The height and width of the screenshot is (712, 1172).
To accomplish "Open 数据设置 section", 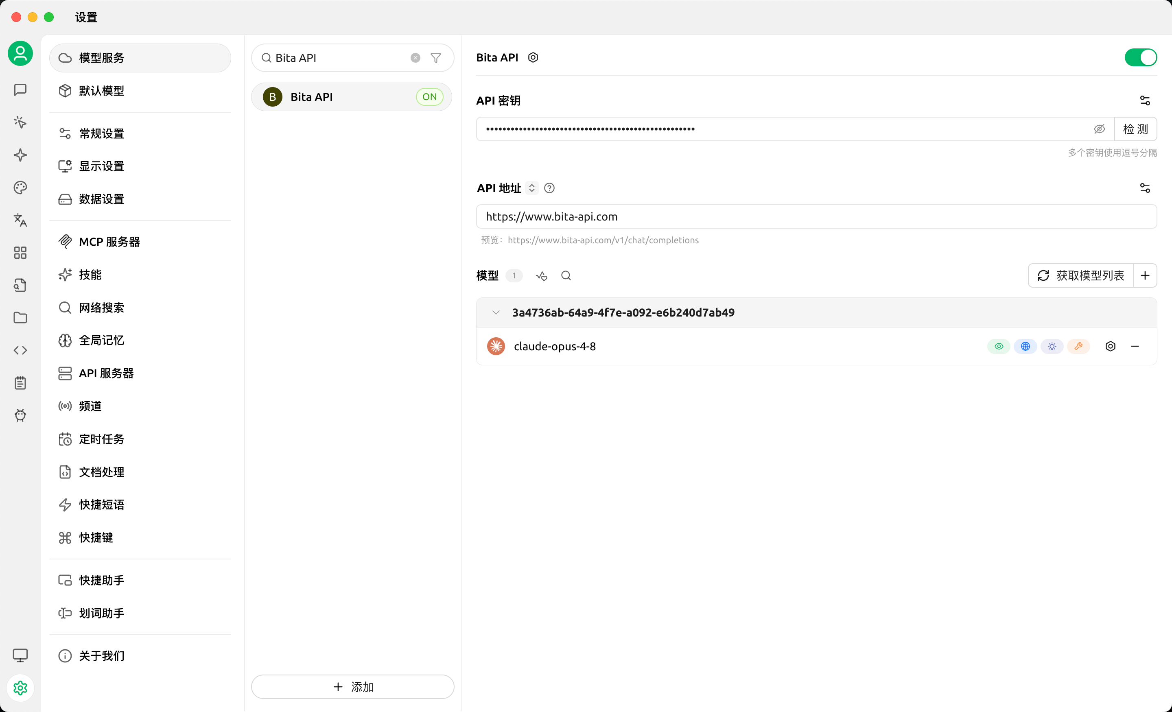I will click(140, 199).
